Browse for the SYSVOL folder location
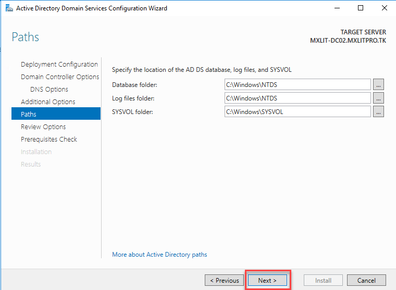Screen dimensions: 396x290 (x=378, y=111)
